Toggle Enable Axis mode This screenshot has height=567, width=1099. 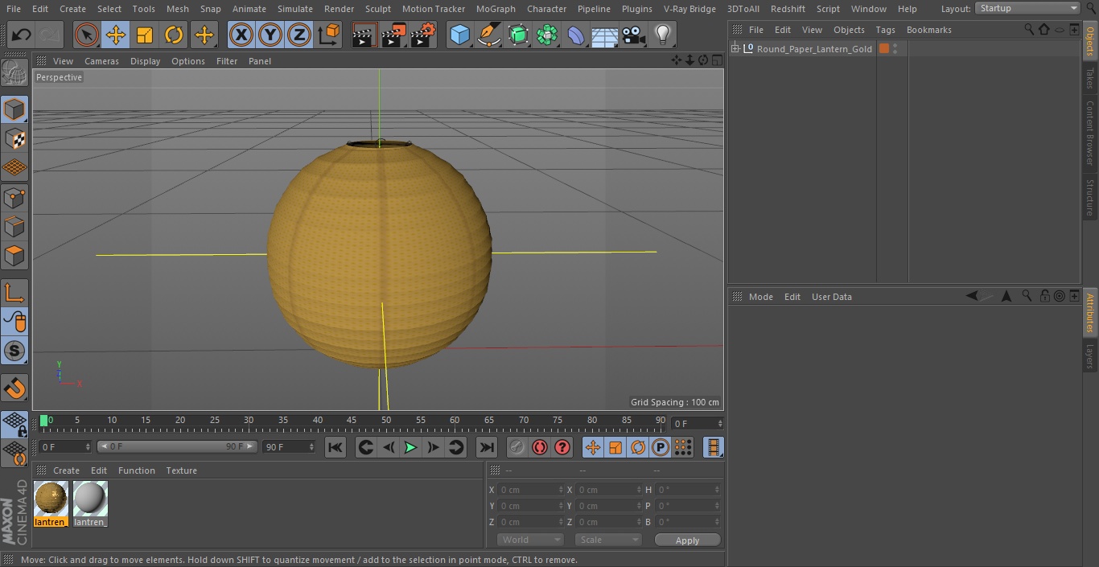pyautogui.click(x=14, y=292)
